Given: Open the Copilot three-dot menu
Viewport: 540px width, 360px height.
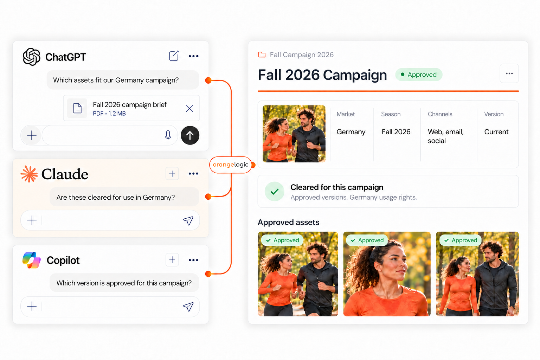Looking at the screenshot, I should coord(193,260).
